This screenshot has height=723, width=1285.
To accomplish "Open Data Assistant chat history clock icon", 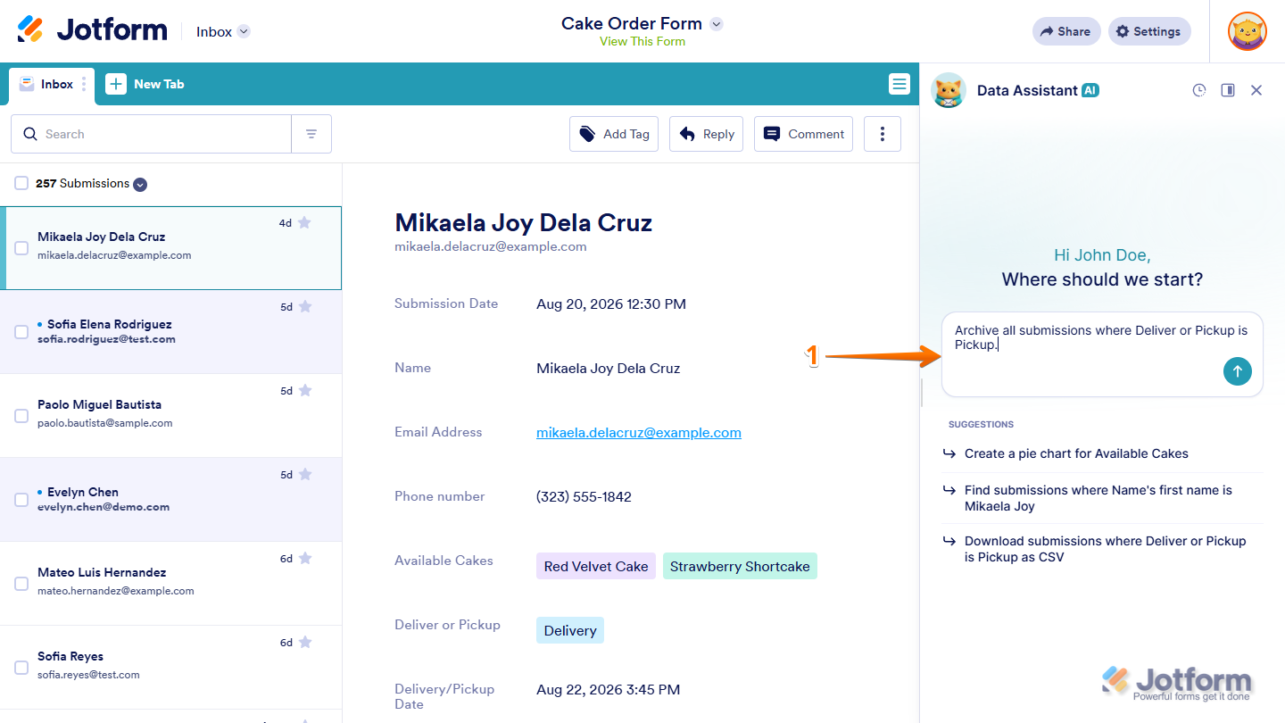I will [x=1199, y=90].
